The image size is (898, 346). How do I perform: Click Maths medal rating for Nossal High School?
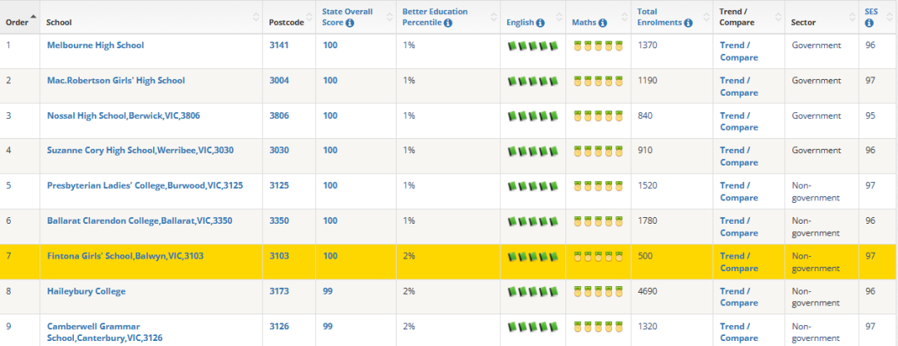(598, 116)
